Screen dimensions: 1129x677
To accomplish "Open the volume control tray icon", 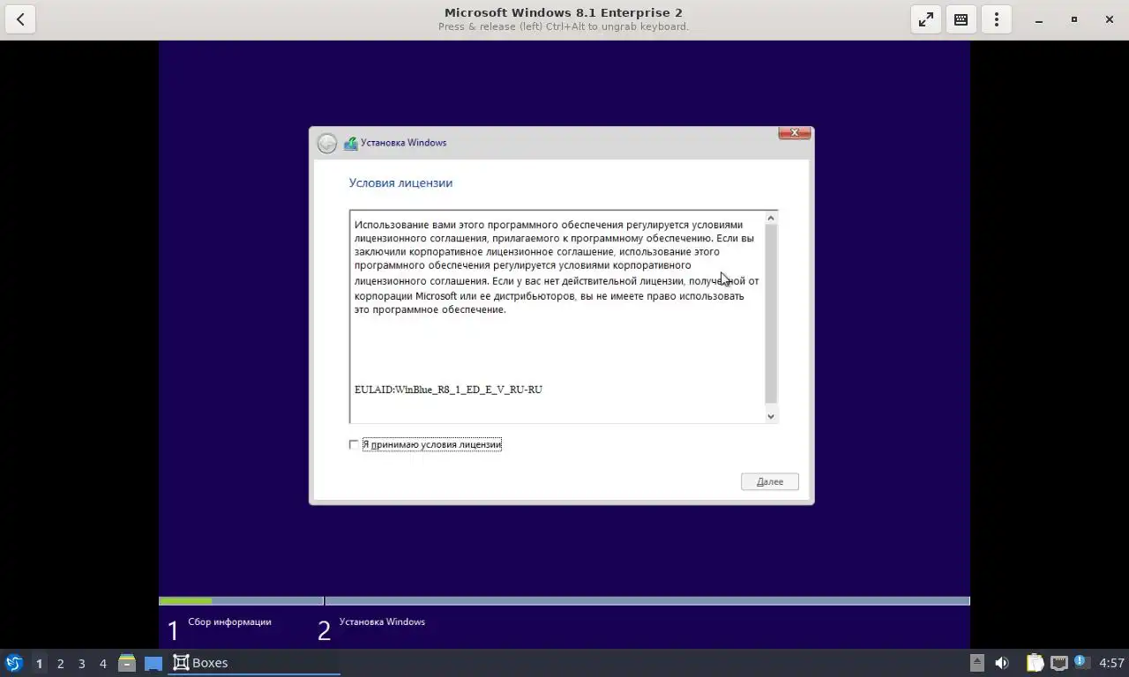I will (x=1002, y=663).
